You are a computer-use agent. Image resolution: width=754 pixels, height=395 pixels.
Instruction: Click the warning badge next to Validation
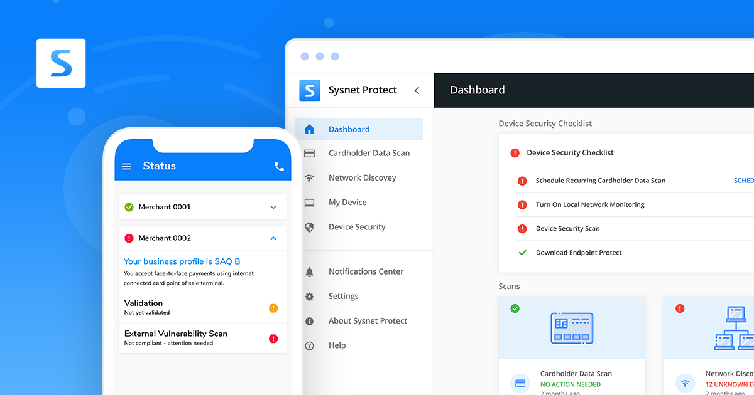(273, 308)
